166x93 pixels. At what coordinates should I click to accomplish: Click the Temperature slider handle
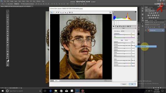pos(125,35)
